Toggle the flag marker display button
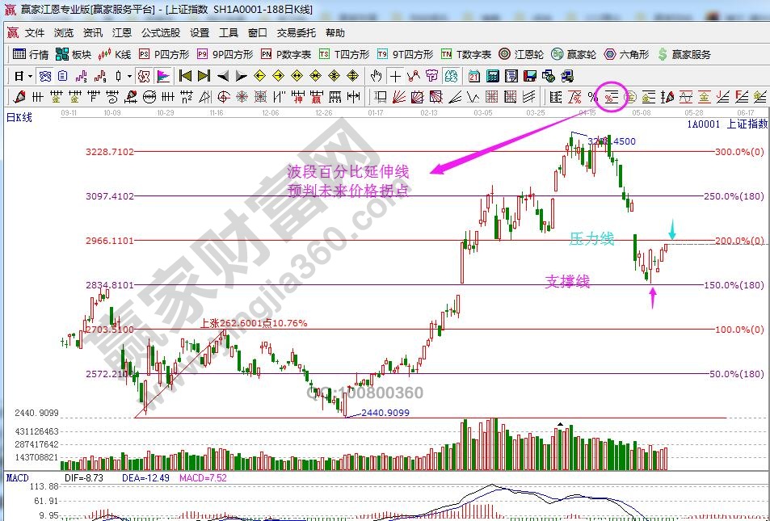 pos(163,76)
